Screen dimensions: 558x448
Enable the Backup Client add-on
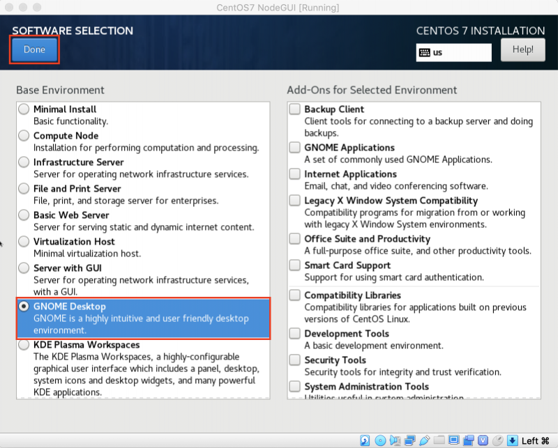pyautogui.click(x=294, y=109)
